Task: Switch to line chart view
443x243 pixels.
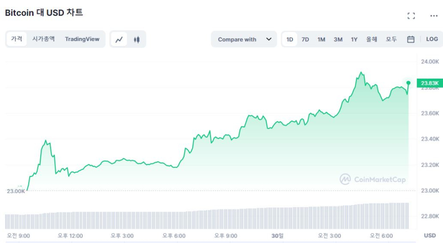Action: 120,39
